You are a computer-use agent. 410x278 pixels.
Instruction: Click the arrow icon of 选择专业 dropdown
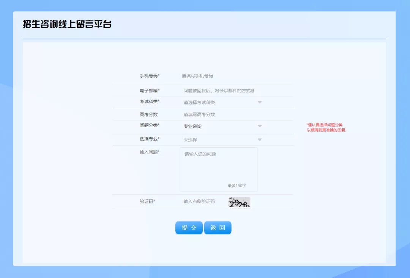coord(260,140)
